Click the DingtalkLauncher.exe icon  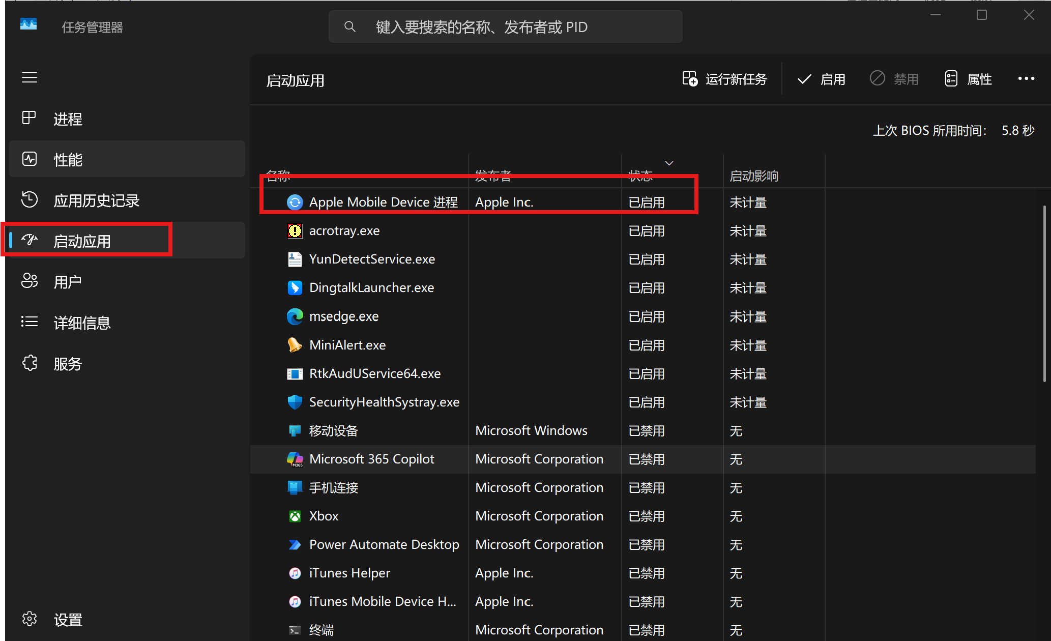point(295,288)
